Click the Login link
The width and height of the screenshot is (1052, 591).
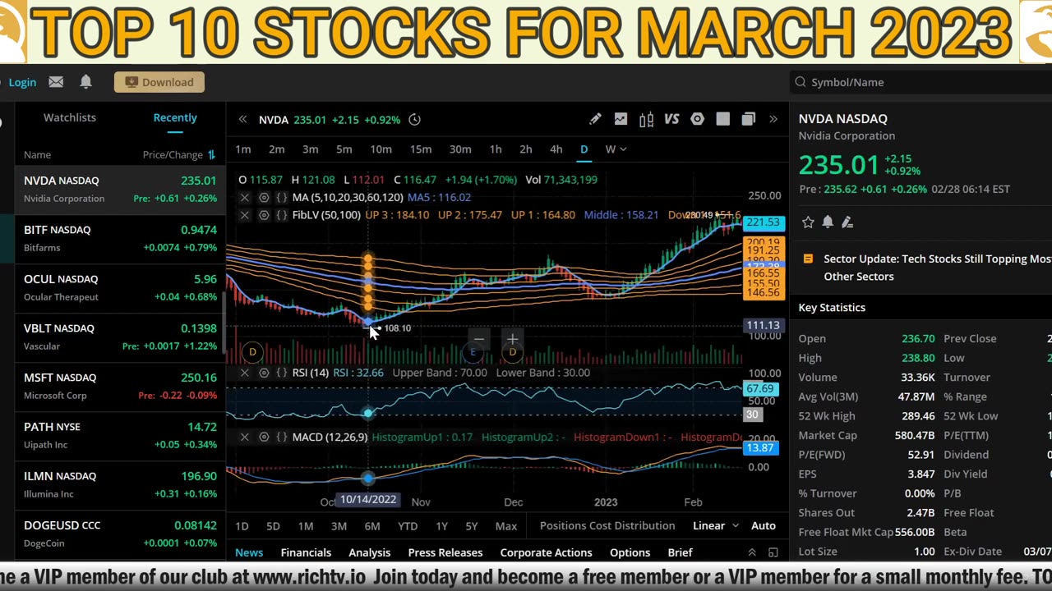pyautogui.click(x=22, y=82)
